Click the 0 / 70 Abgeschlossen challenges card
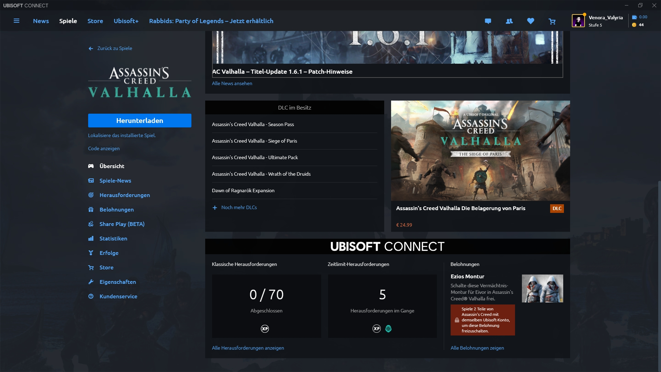 (x=266, y=306)
